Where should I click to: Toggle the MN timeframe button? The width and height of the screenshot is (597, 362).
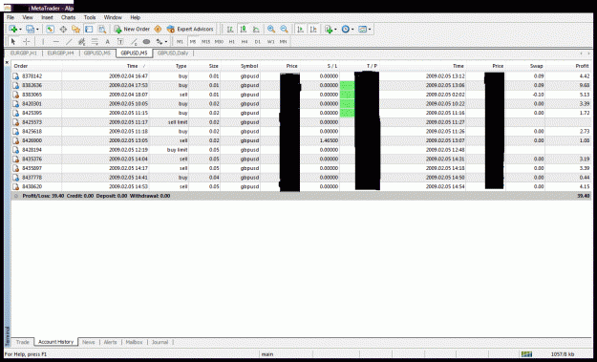[284, 41]
